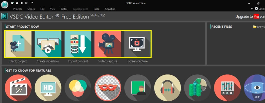The width and height of the screenshot is (265, 103).
Task: Click the third quick-access toolbar icon
Action: [22, 3]
